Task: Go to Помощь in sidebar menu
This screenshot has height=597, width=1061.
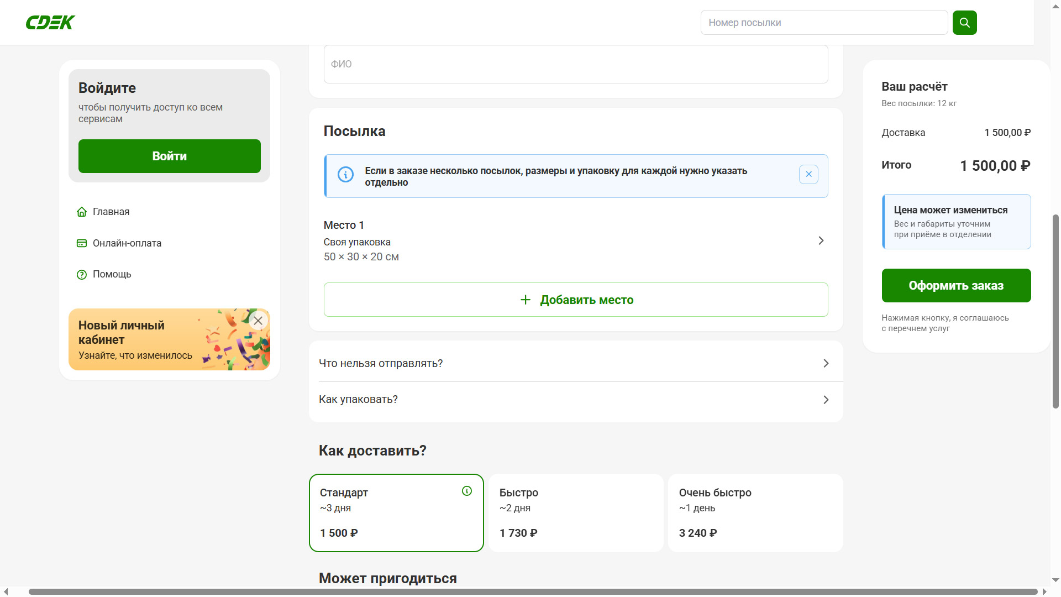Action: coord(112,275)
